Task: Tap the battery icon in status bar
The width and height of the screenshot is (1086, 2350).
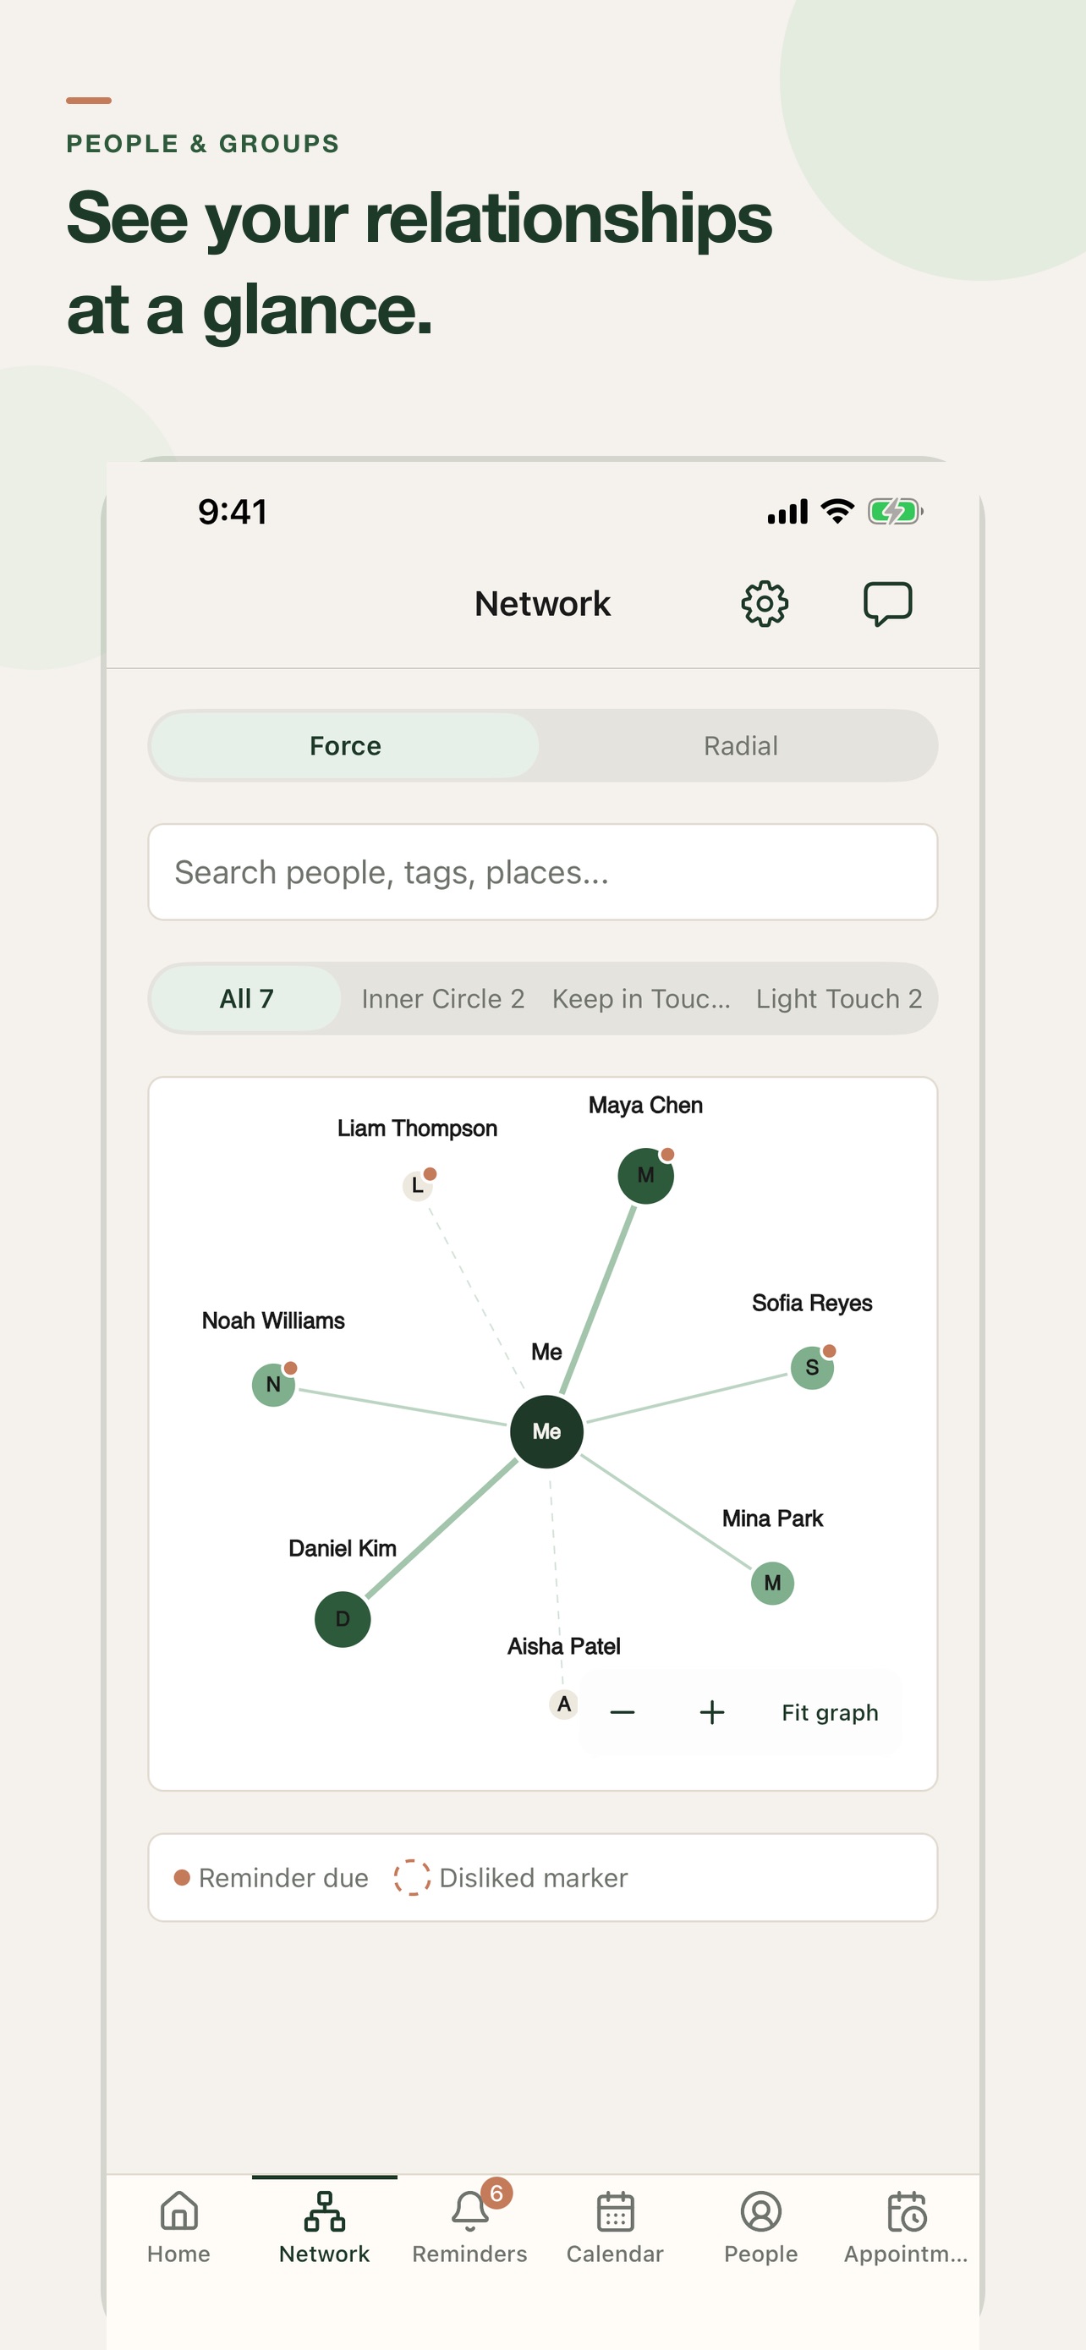Action: tap(895, 512)
